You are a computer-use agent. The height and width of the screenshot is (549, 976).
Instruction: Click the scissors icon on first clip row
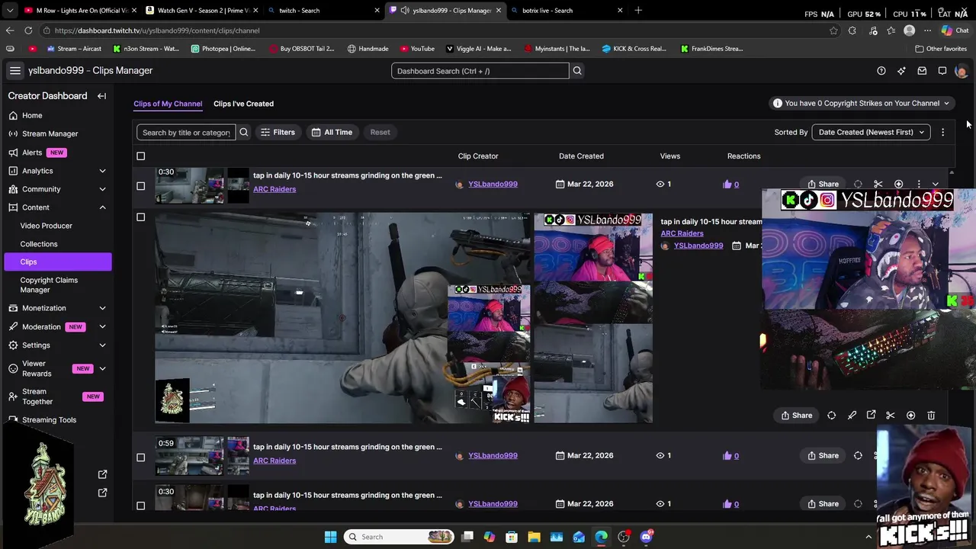878,184
